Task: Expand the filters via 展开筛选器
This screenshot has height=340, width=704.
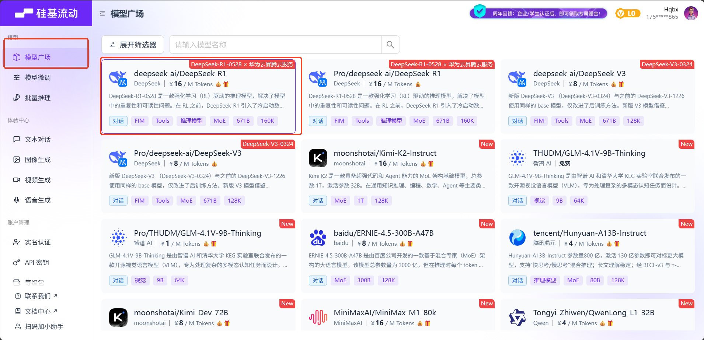Action: 132,45
